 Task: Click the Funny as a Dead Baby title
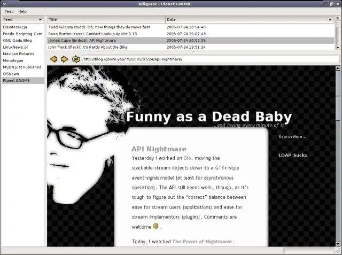(x=209, y=117)
